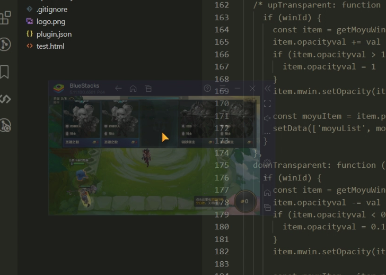The height and width of the screenshot is (275, 386).
Task: Click 'item.opacityval = 0.1' code line
Action: tap(334, 227)
